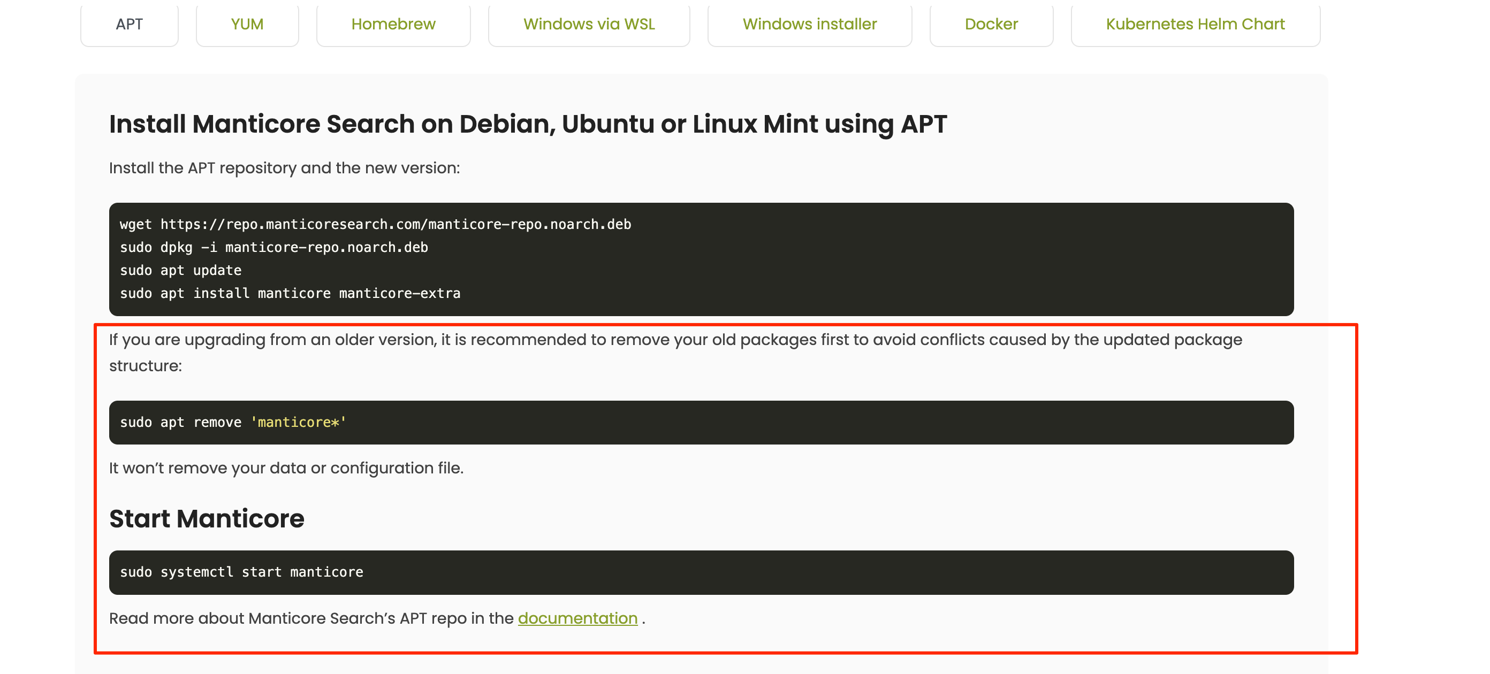Open the documentation link
Screen dimensions: 1490x674
click(x=577, y=618)
